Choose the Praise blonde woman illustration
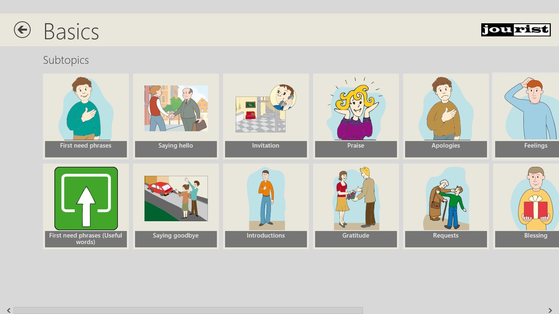559x314 pixels. [x=356, y=108]
